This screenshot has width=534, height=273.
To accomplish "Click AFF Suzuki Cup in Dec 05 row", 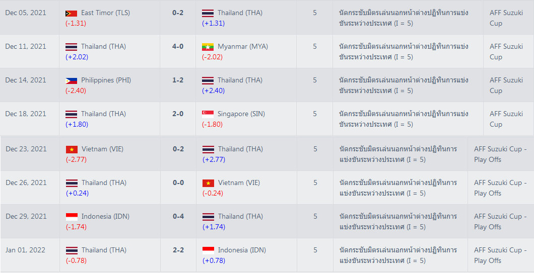I will (506, 18).
